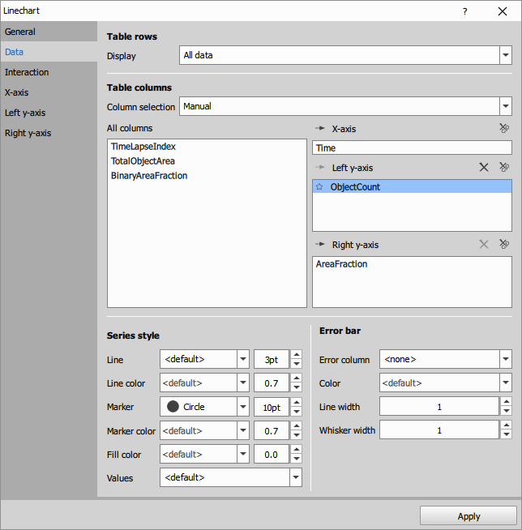Image resolution: width=522 pixels, height=530 pixels.
Task: Increase Whisker width with up arrow
Action: click(507, 425)
